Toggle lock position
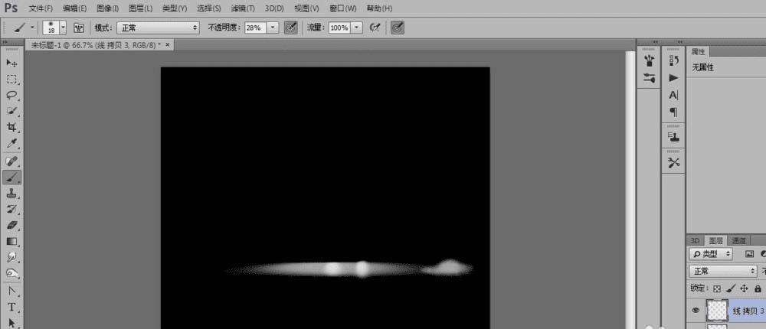 pos(745,288)
